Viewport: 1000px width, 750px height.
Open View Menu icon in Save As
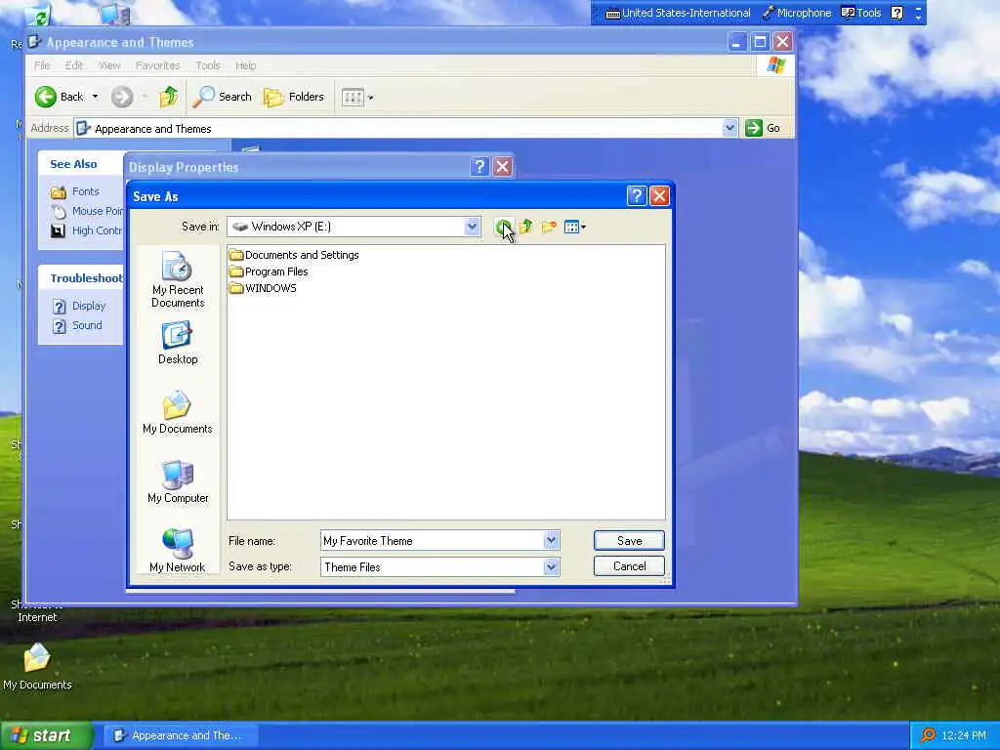pyautogui.click(x=574, y=227)
